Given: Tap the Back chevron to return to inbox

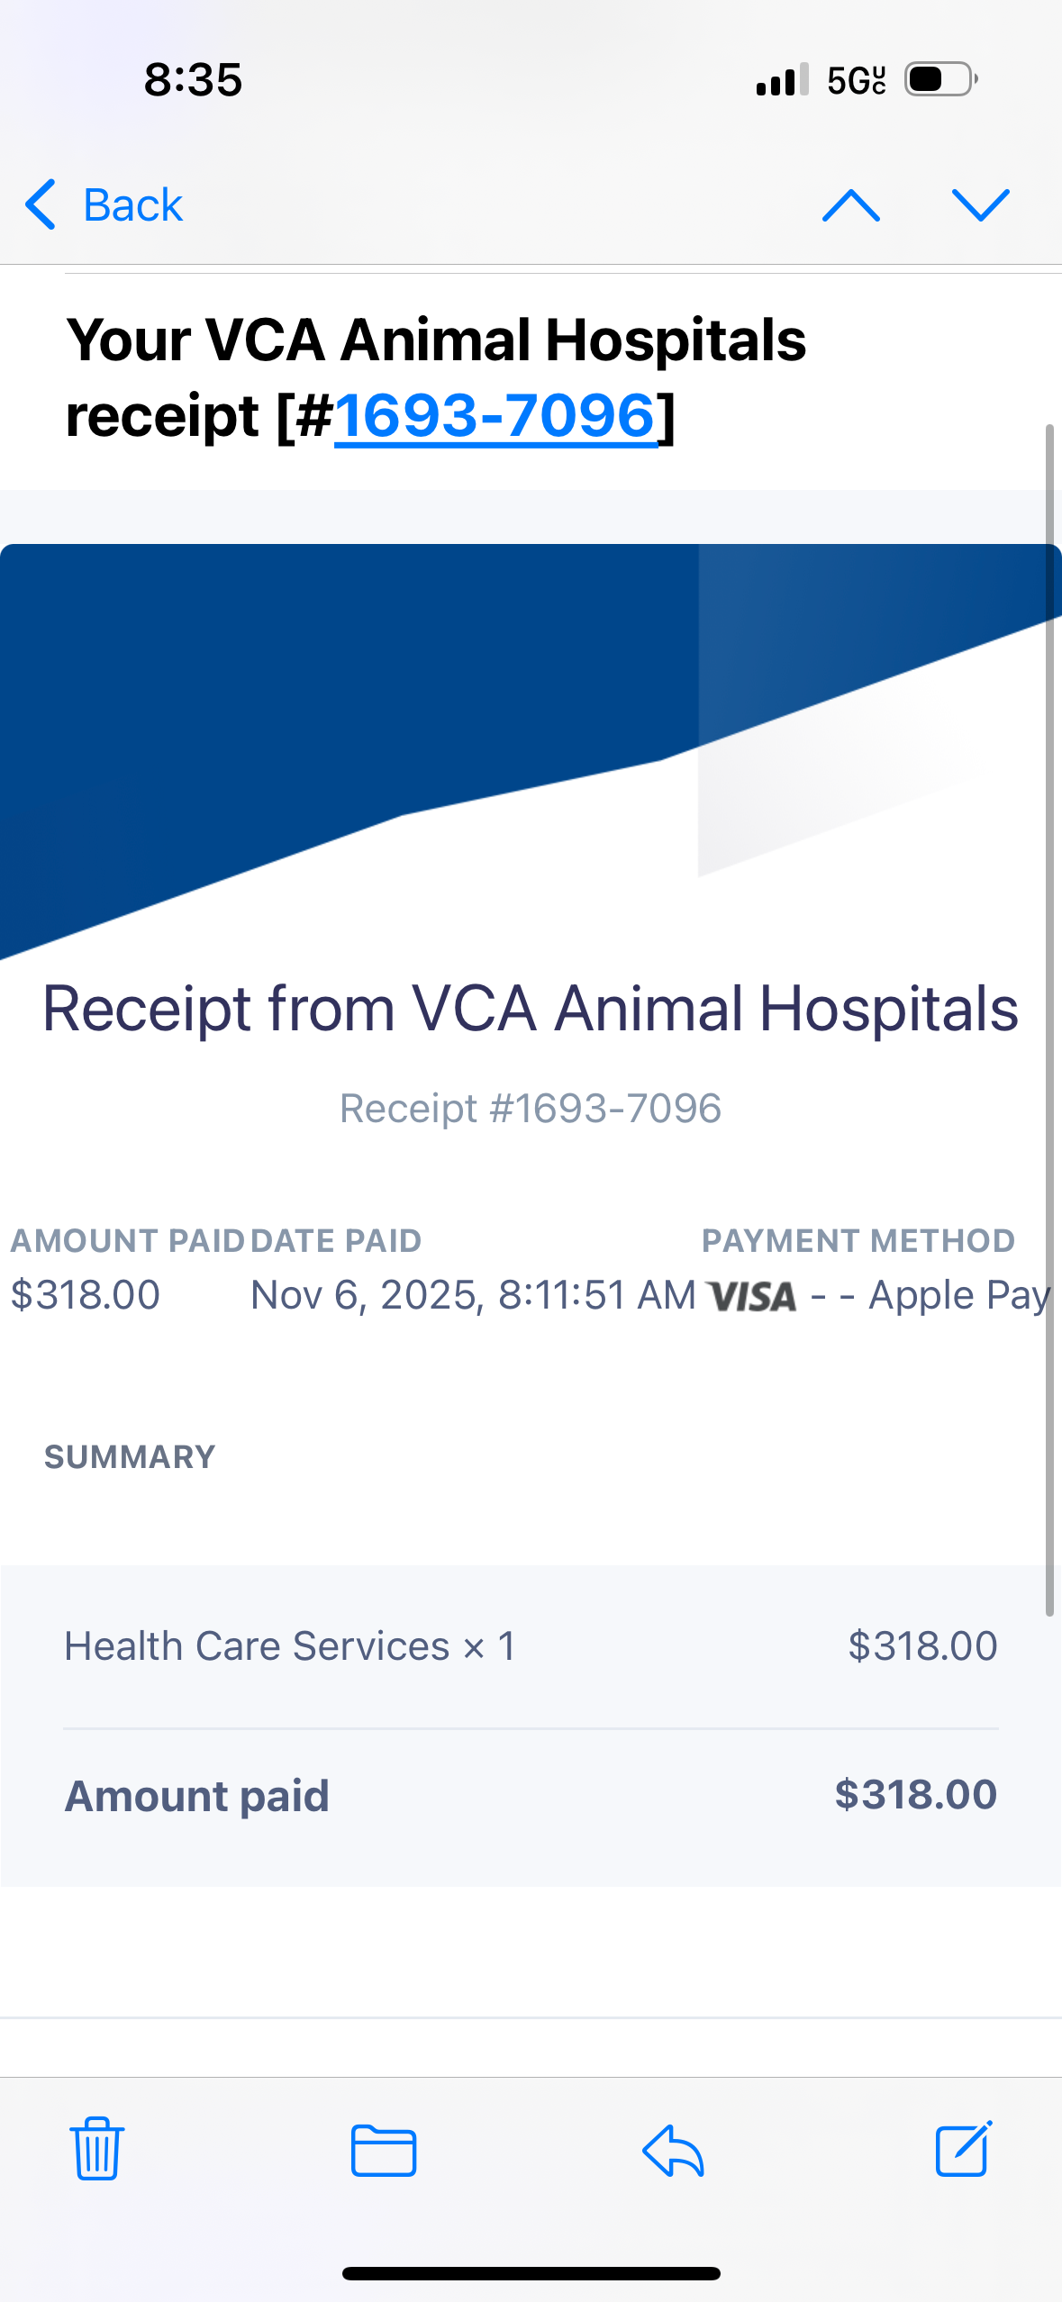Looking at the screenshot, I should 41,204.
